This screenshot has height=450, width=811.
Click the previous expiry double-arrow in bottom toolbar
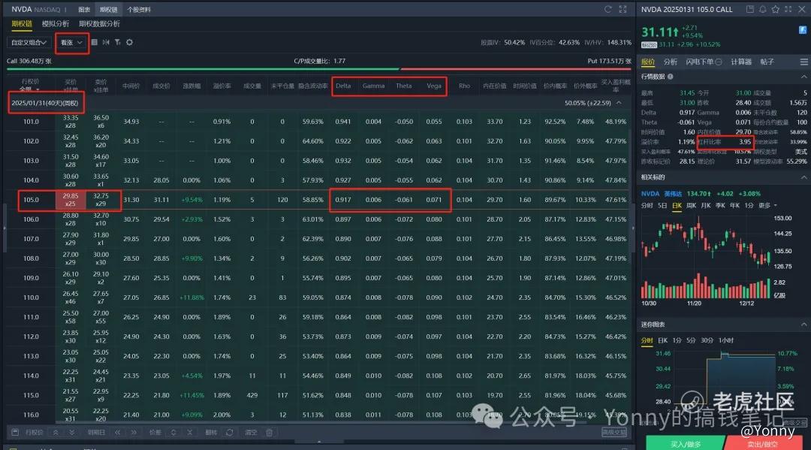118,433
